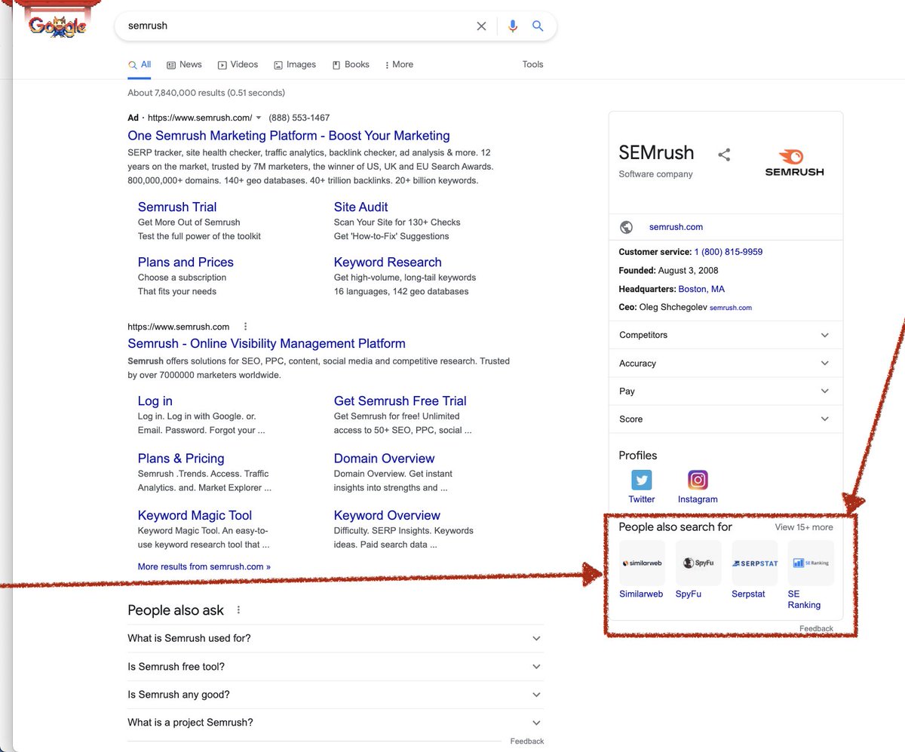Click the SpyFu logo thumbnail

(x=698, y=563)
